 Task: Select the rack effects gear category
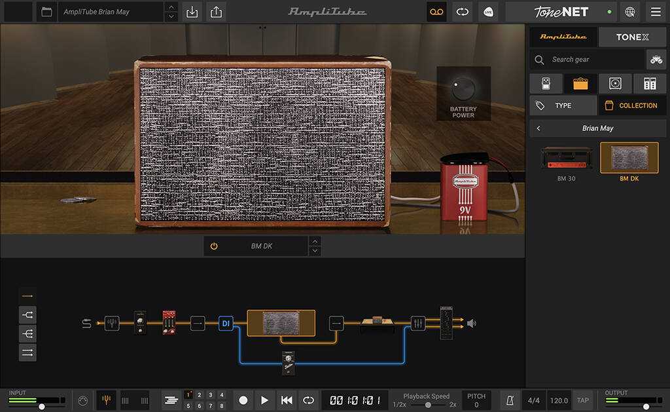pos(648,83)
